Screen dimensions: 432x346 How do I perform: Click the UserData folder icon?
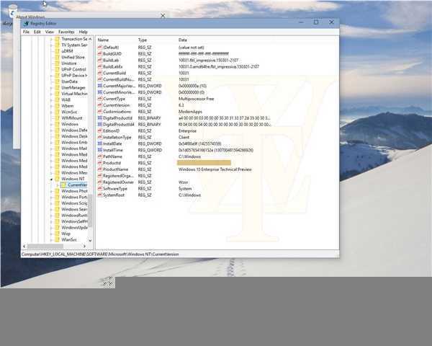pos(57,81)
